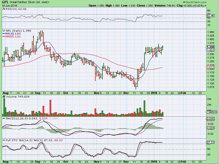Screen dimensions: 219x164
Task: Click the blue MA(10) legend line
Action: click(3, 34)
